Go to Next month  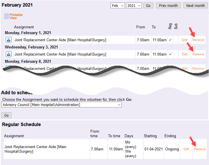coord(196,5)
